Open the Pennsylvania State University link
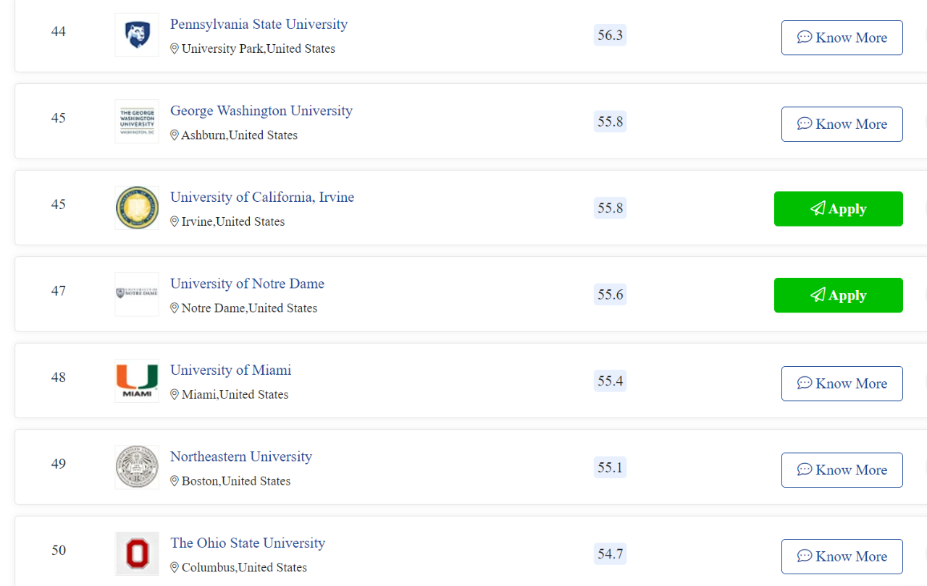This screenshot has width=927, height=586. (x=259, y=24)
